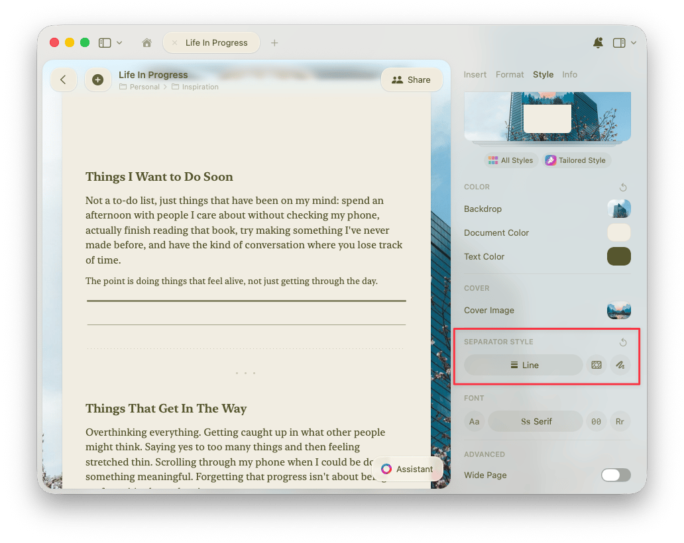Toggle the right inspector panel icon
This screenshot has width=684, height=543.
tap(619, 42)
